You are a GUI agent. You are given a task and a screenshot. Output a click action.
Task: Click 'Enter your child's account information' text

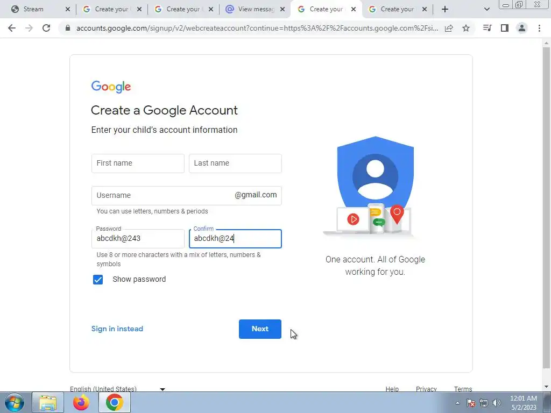coord(164,130)
